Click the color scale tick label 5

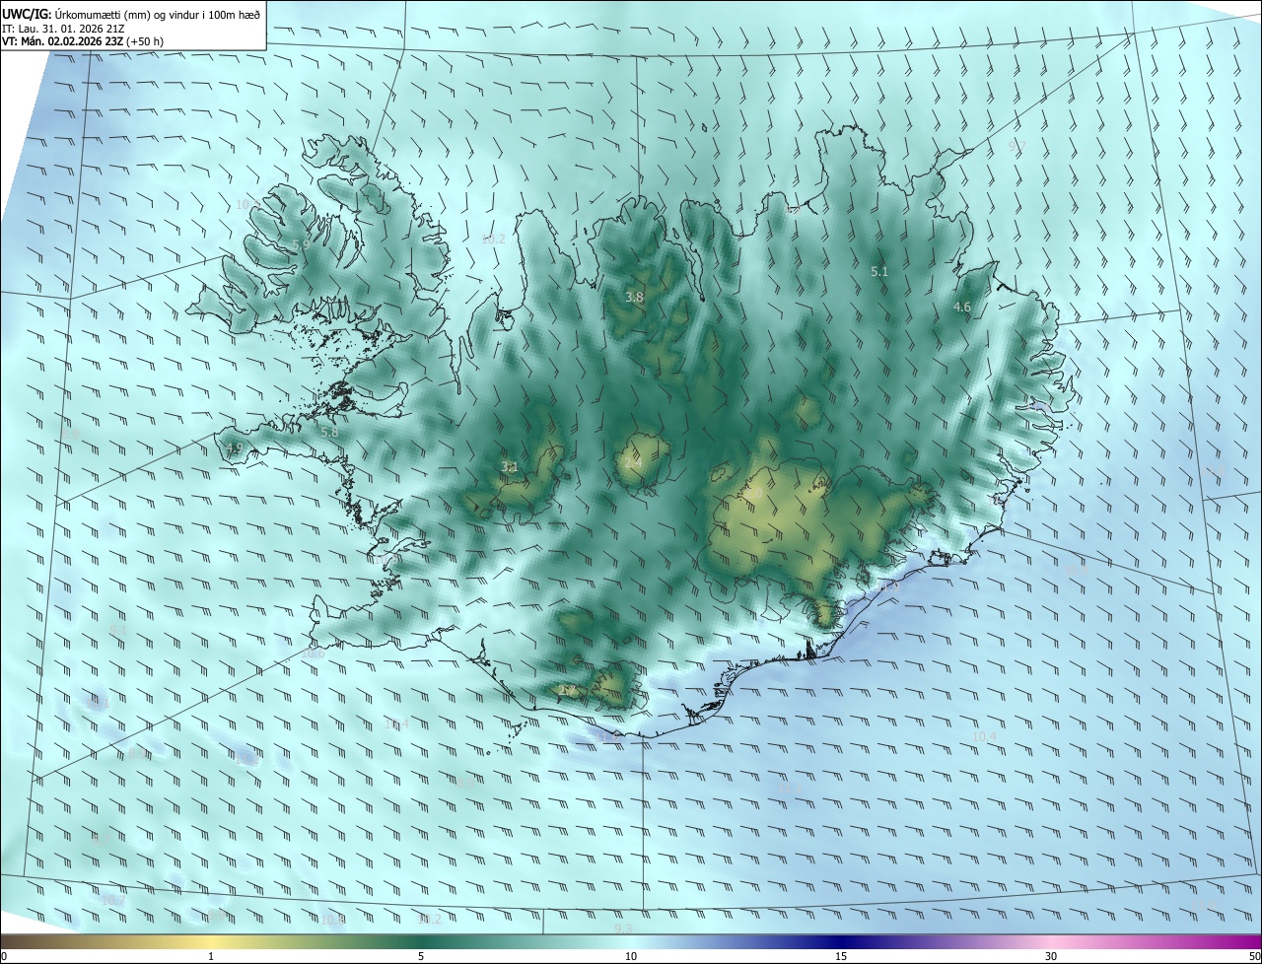pyautogui.click(x=421, y=956)
